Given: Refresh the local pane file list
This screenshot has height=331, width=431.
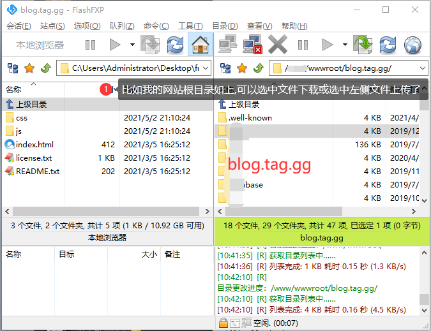Looking at the screenshot, I should tap(175, 45).
